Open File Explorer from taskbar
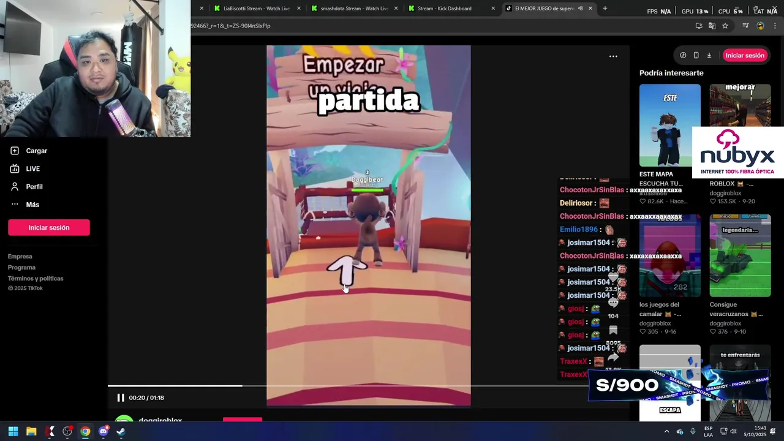The width and height of the screenshot is (784, 441). [x=31, y=431]
